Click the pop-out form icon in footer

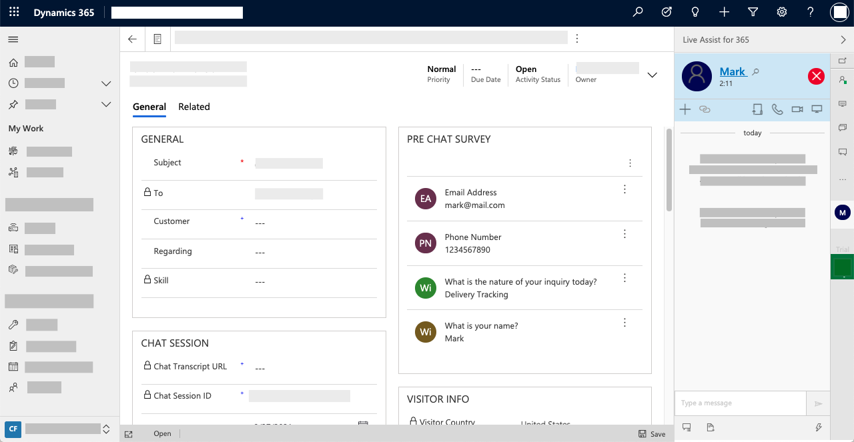(129, 434)
